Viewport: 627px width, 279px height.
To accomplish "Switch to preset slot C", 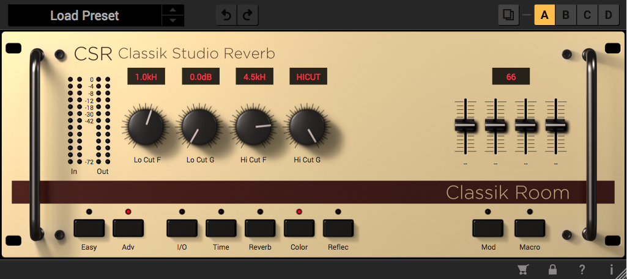I will 587,15.
